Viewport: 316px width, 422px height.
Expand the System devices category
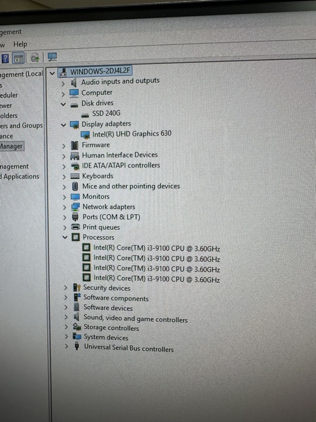(66, 337)
